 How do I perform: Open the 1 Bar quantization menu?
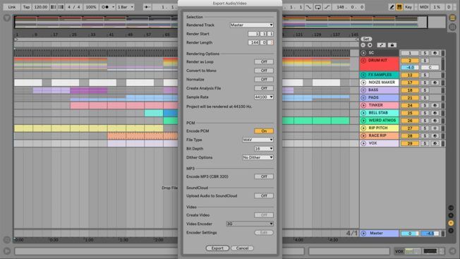click(126, 7)
